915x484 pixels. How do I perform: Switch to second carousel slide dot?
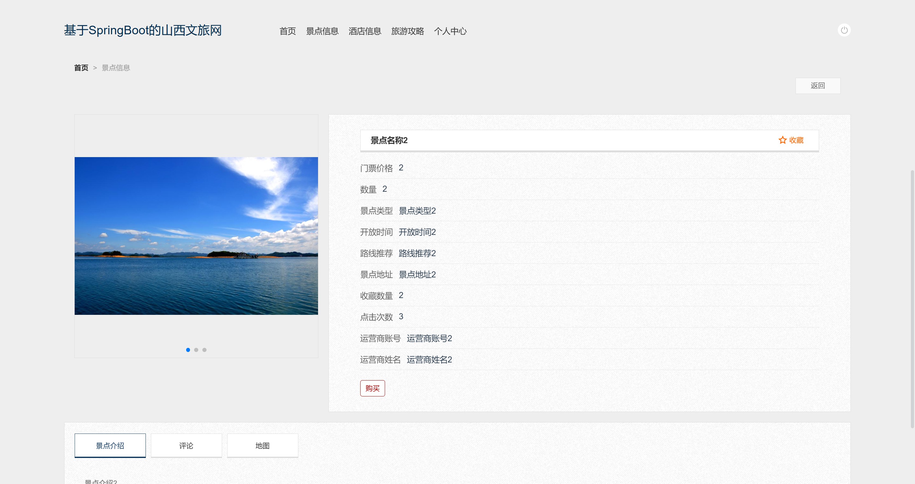tap(196, 350)
